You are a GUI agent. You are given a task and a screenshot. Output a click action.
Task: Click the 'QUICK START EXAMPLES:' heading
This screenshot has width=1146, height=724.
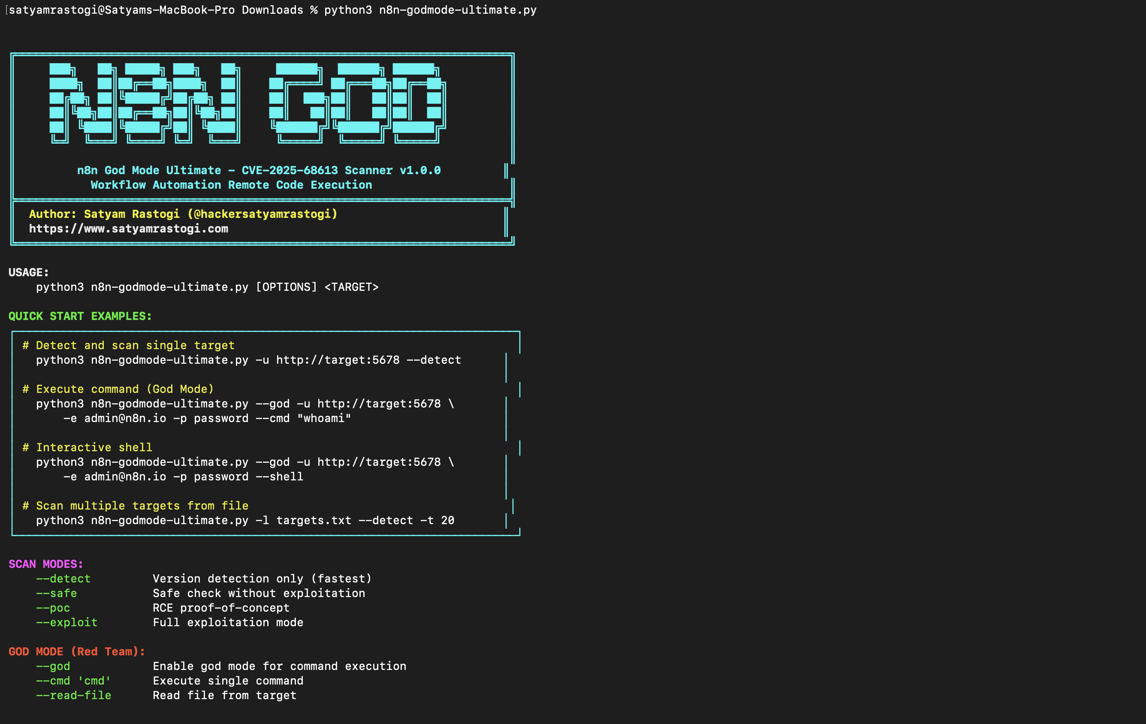coord(80,317)
